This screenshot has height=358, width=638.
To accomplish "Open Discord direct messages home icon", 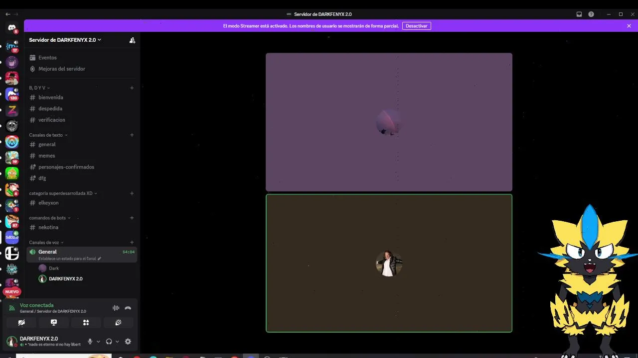I will click(x=12, y=28).
